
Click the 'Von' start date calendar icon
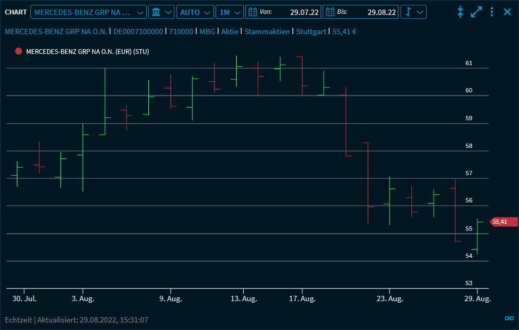(x=253, y=12)
